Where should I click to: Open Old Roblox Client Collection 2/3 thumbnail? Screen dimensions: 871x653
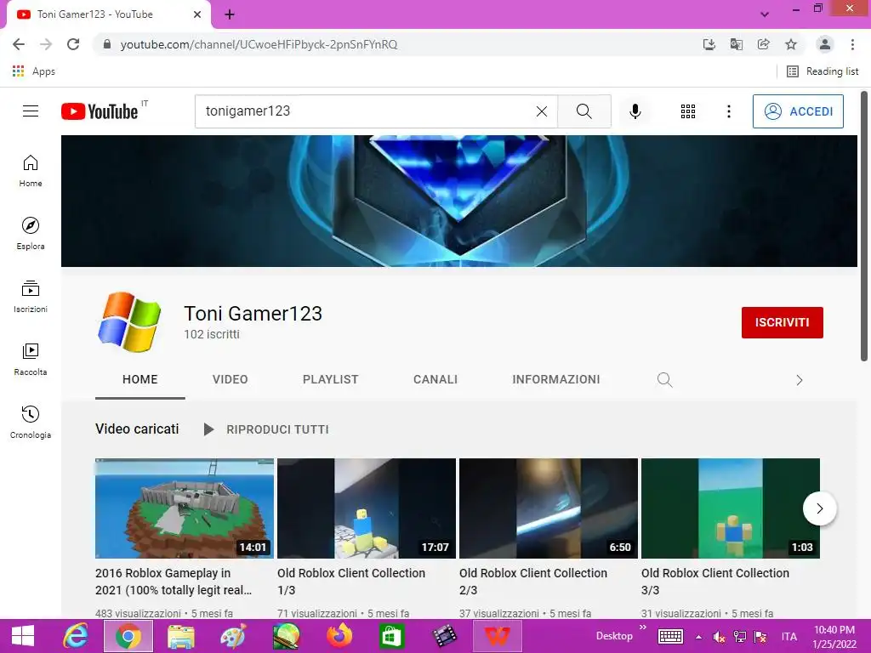click(x=549, y=508)
